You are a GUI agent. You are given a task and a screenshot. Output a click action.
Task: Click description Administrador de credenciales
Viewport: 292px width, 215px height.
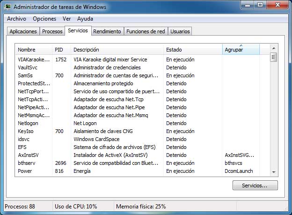[107, 67]
